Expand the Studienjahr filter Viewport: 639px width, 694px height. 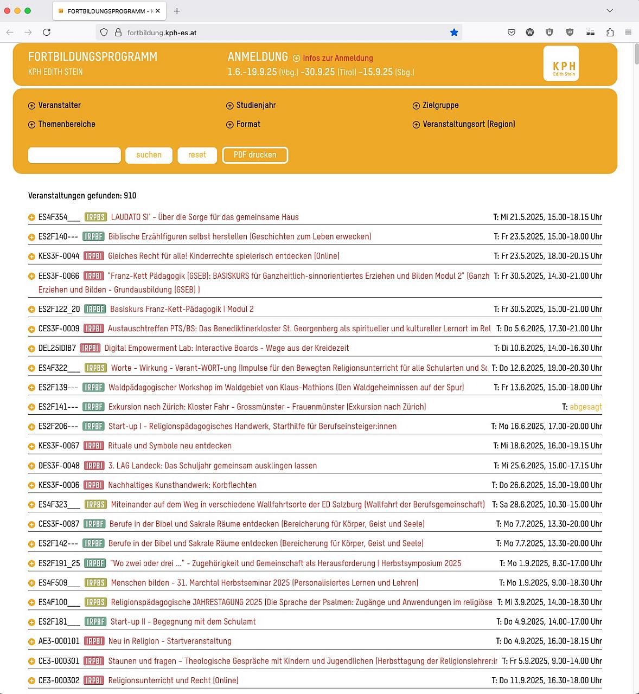click(251, 105)
